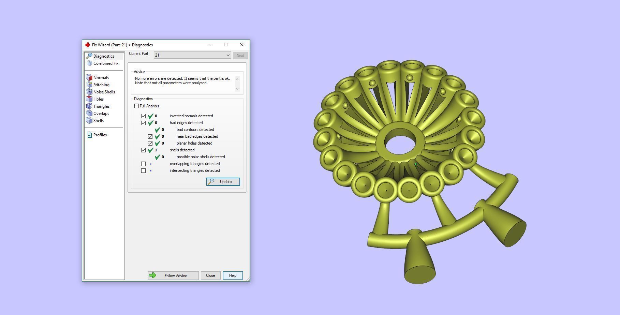This screenshot has height=315, width=620.
Task: Click the Advice box scroll down arrow
Action: 237,89
